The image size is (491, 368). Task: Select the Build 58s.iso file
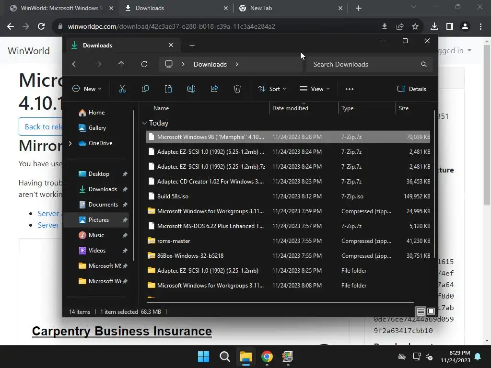[x=288, y=196]
